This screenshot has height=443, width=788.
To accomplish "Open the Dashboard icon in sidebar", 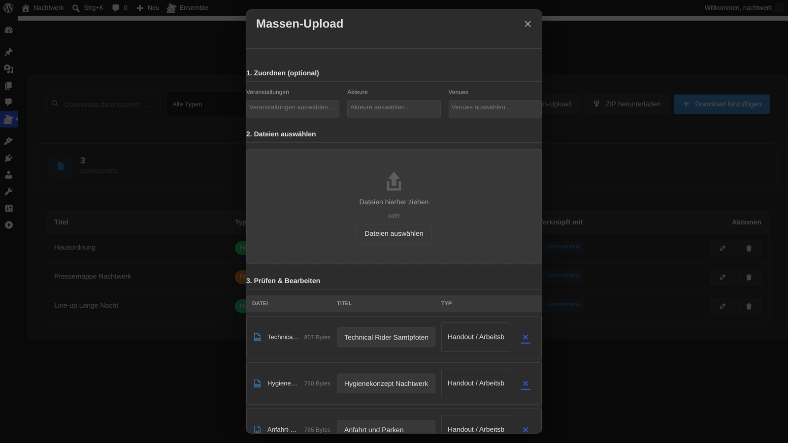I will click(x=8, y=30).
